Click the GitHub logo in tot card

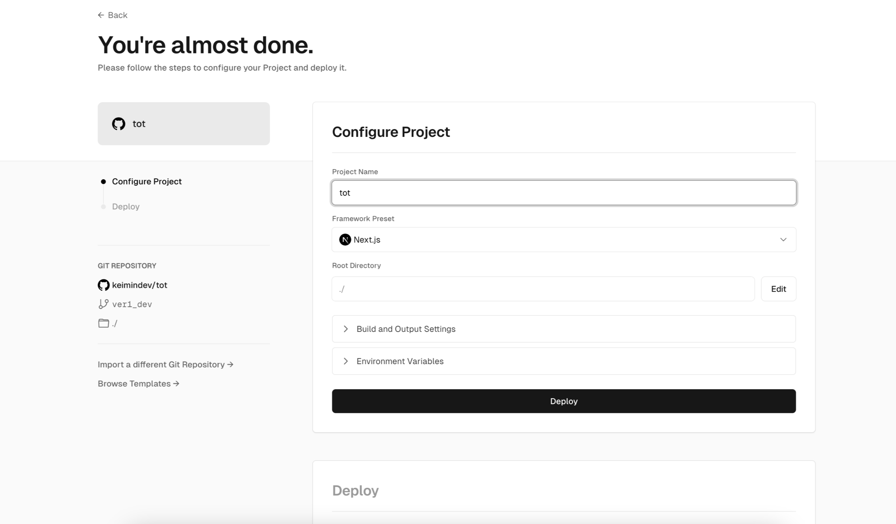coord(119,124)
